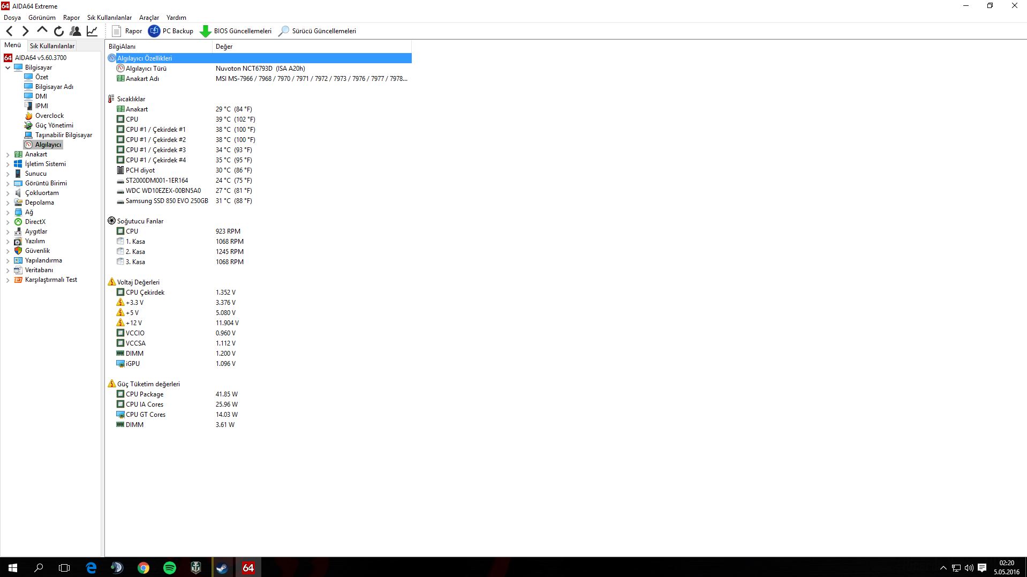Select the Aygıtlar tree item
Viewport: 1027px width, 577px height.
[36, 231]
